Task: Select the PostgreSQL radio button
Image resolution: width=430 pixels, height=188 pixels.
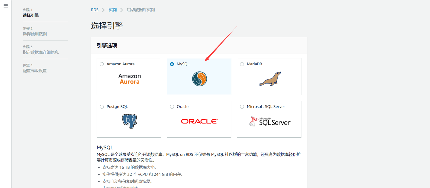Action: tap(102, 107)
